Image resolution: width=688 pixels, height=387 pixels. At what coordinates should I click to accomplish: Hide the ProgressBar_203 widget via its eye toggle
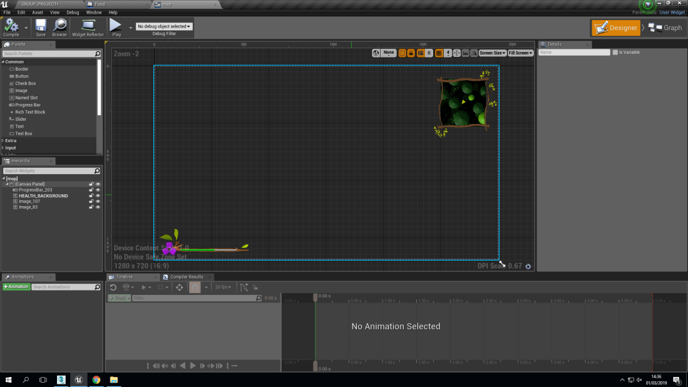98,190
